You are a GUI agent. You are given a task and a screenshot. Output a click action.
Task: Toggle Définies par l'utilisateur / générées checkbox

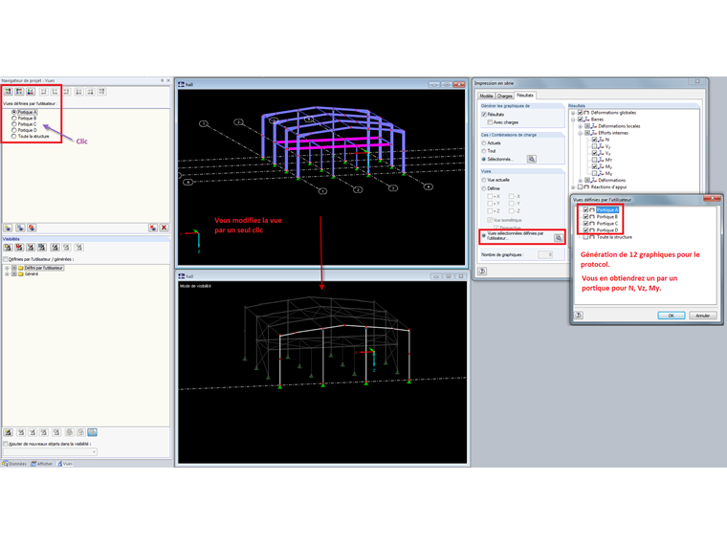pyautogui.click(x=6, y=259)
